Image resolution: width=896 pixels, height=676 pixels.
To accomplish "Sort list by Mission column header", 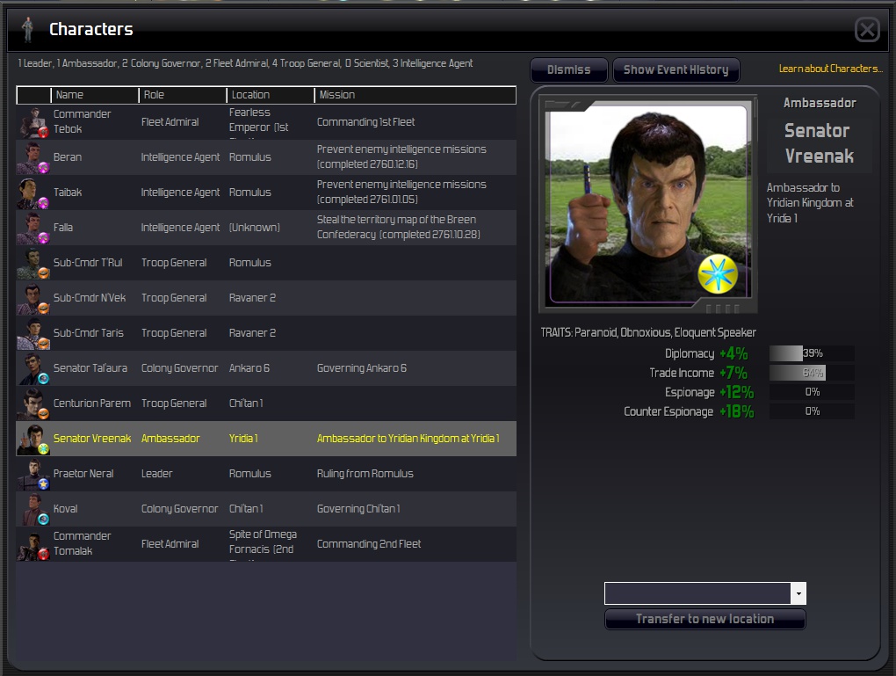I will point(415,95).
